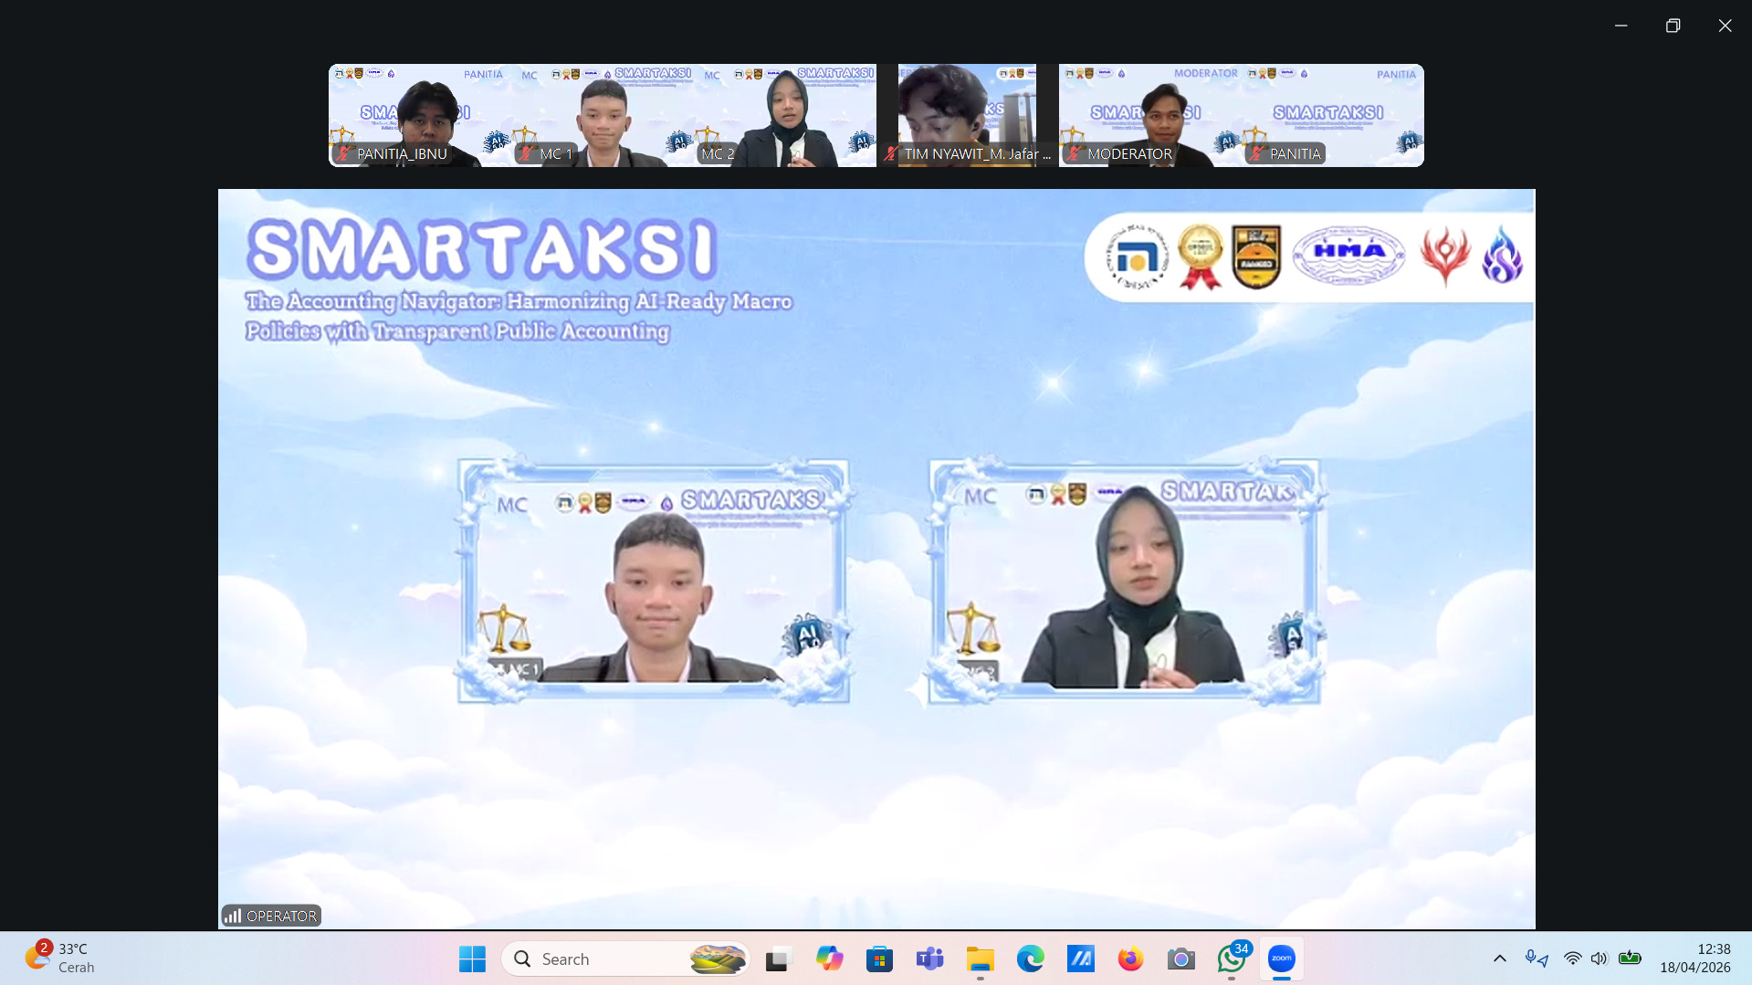Open WhatsApp from the taskbar
The width and height of the screenshot is (1752, 985).
point(1230,959)
